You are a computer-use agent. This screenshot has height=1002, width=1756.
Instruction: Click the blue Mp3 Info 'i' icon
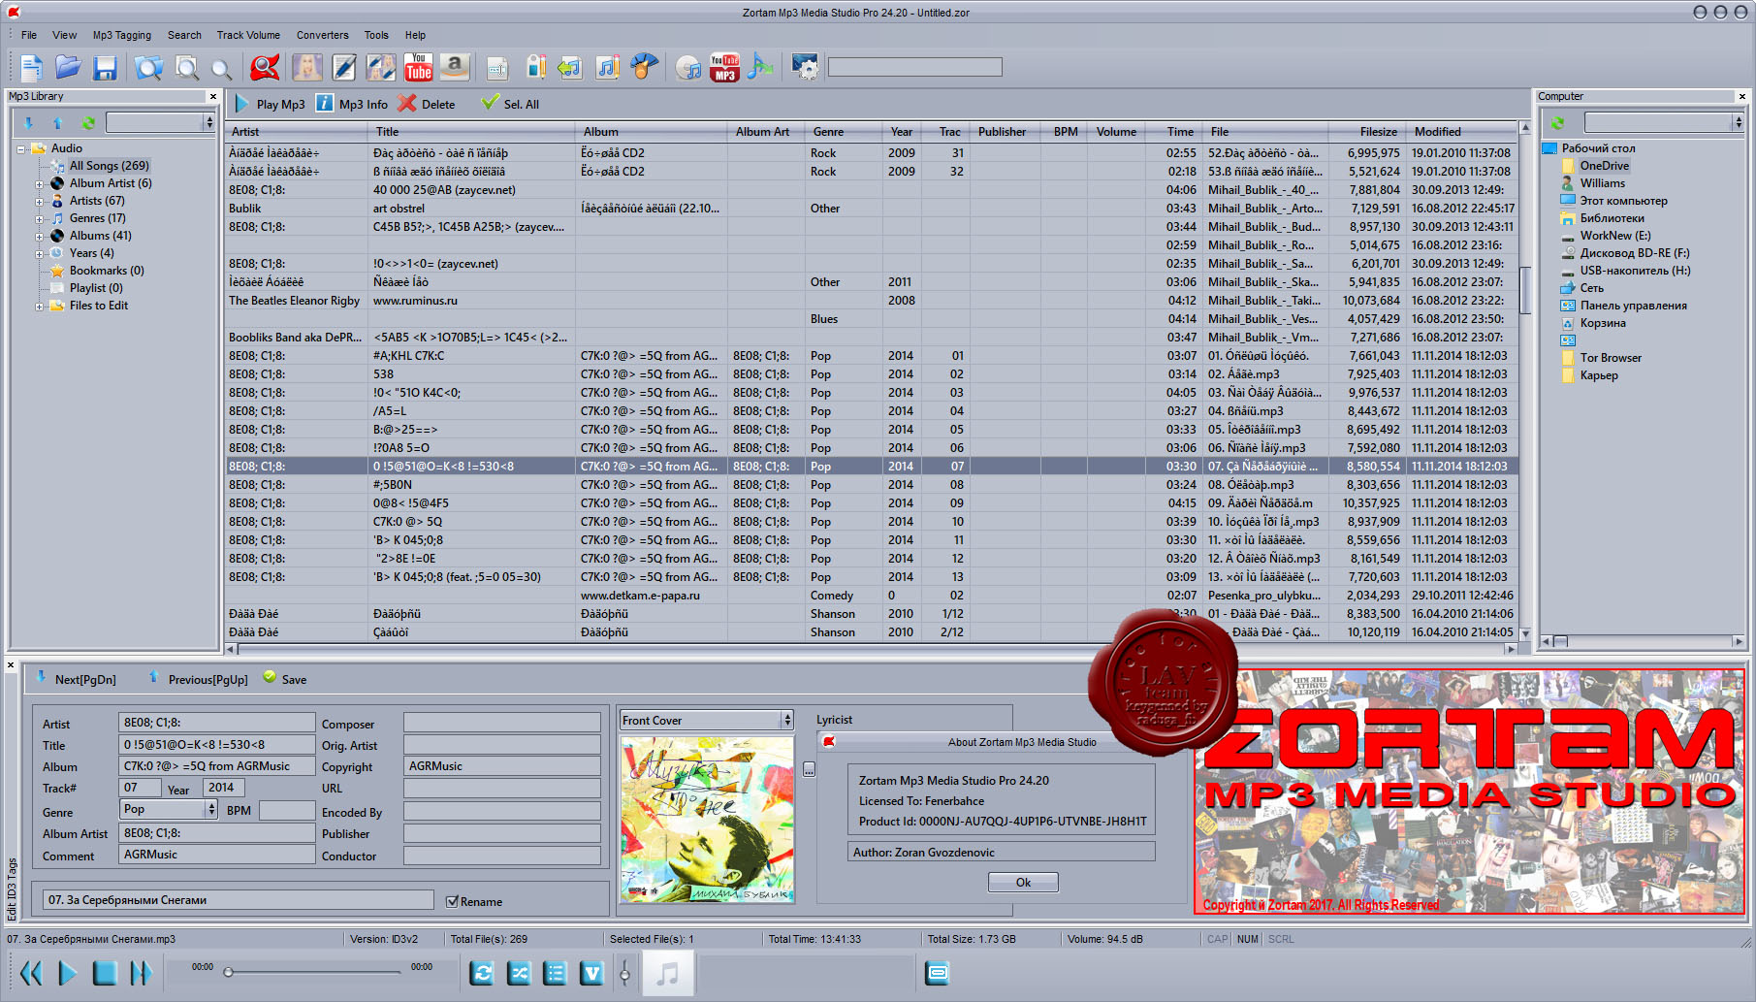325,104
